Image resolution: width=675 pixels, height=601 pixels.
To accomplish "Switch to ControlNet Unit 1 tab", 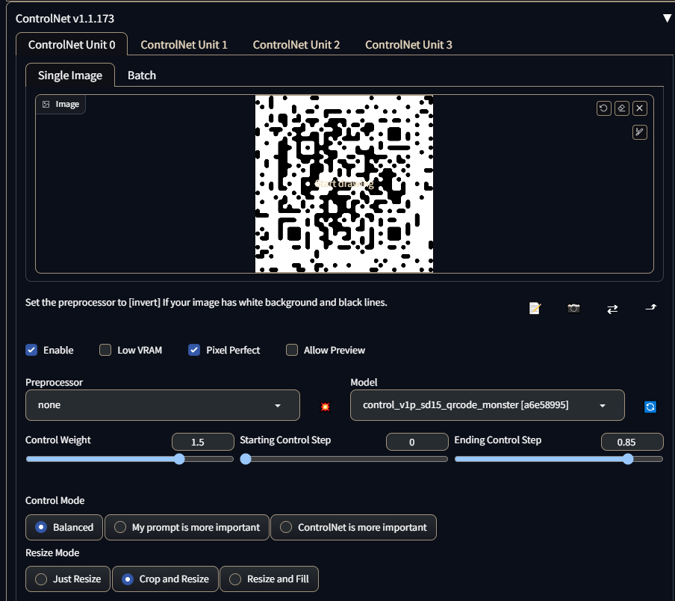I will (184, 45).
